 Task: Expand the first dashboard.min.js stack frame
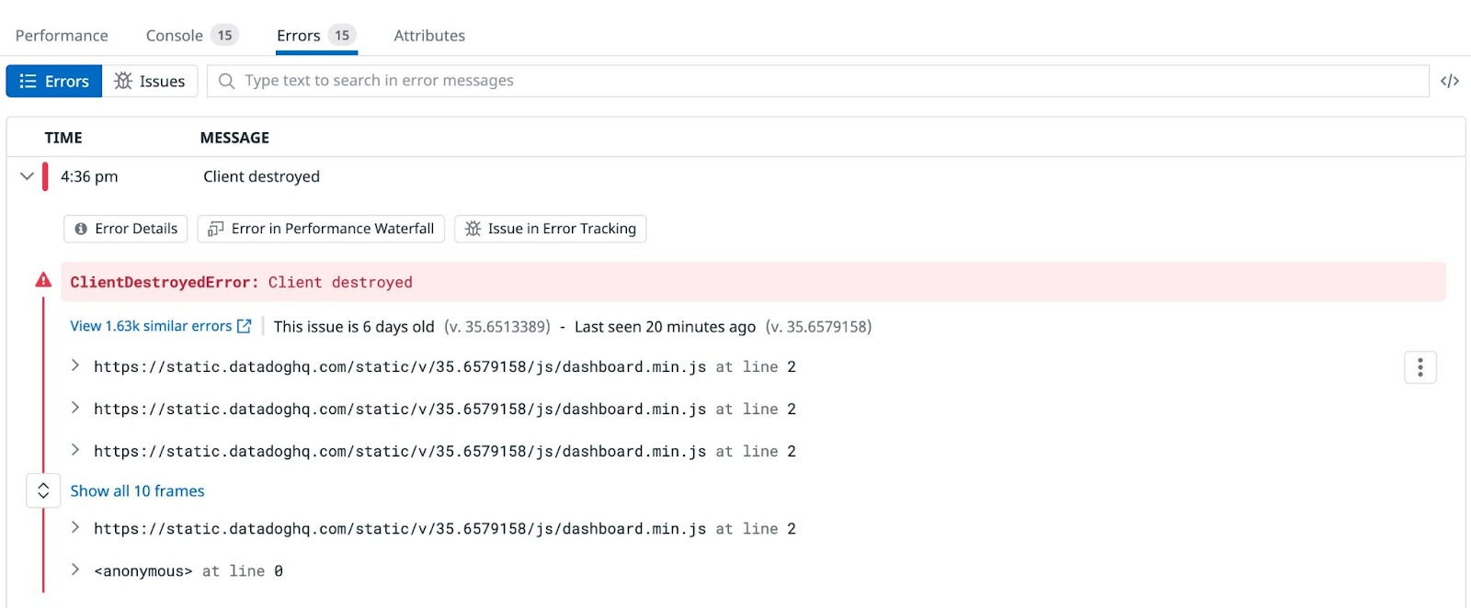tap(75, 366)
